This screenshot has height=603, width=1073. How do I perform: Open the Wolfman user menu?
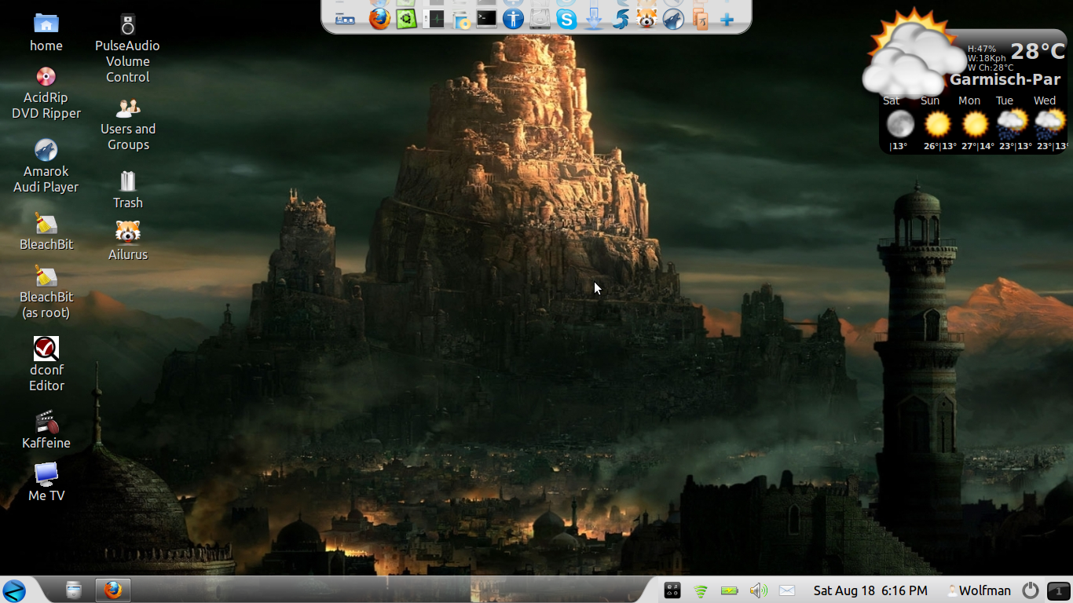[x=978, y=590]
